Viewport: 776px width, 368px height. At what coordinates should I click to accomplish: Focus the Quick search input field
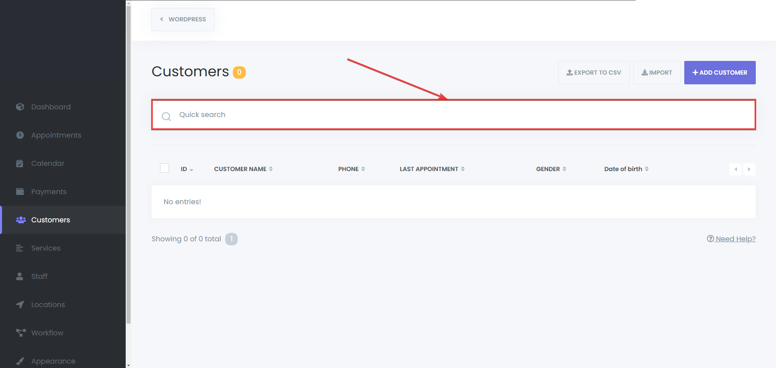click(445, 115)
